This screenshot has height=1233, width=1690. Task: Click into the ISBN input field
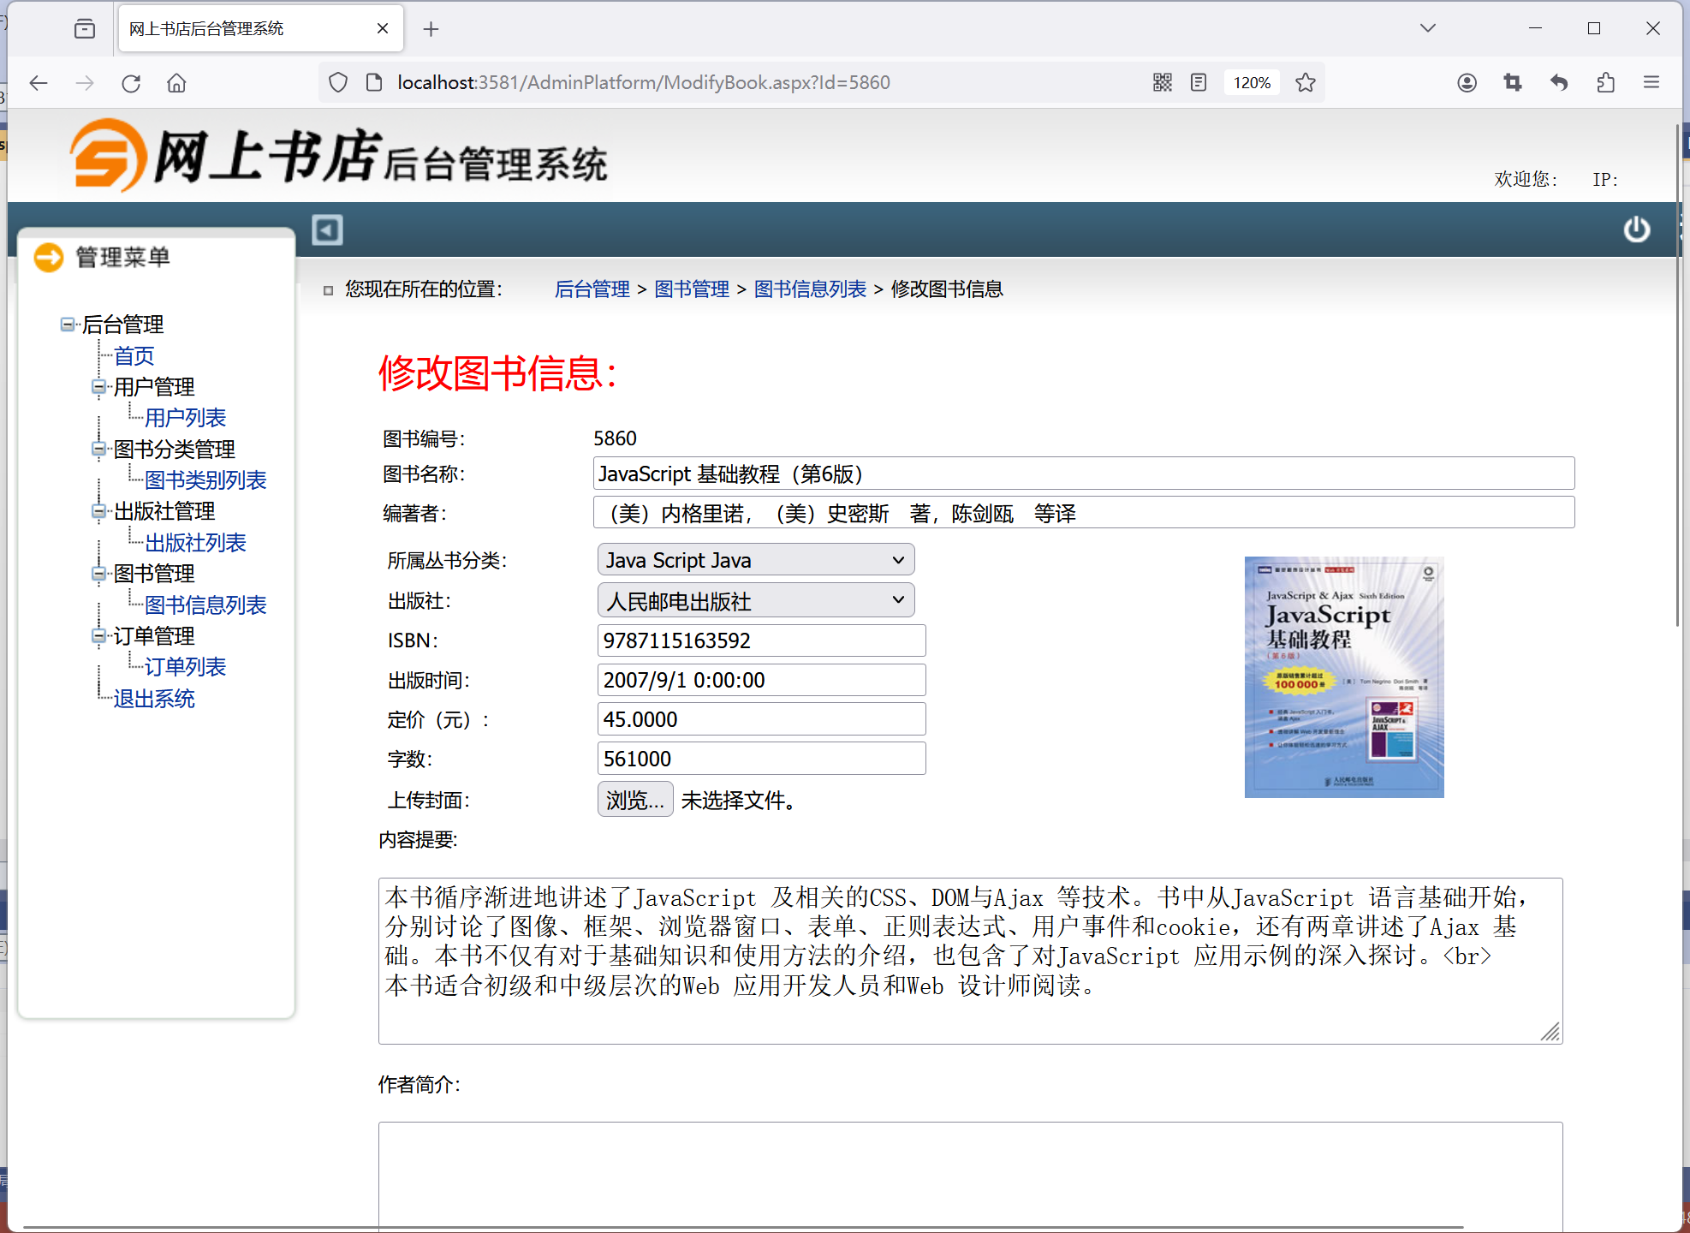(760, 640)
